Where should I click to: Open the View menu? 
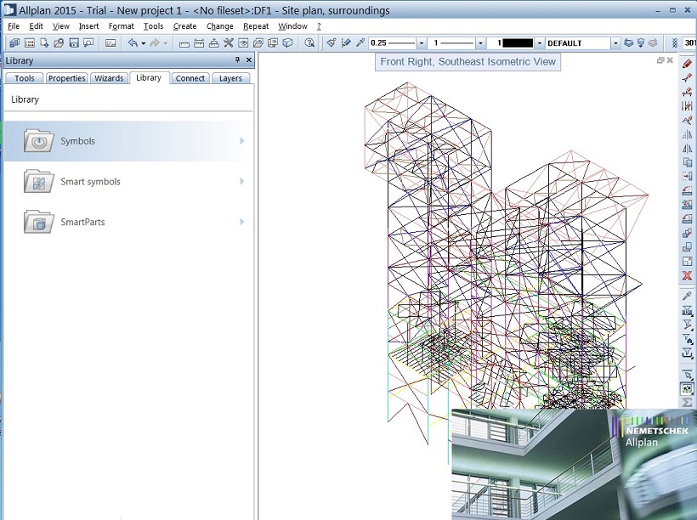click(61, 26)
